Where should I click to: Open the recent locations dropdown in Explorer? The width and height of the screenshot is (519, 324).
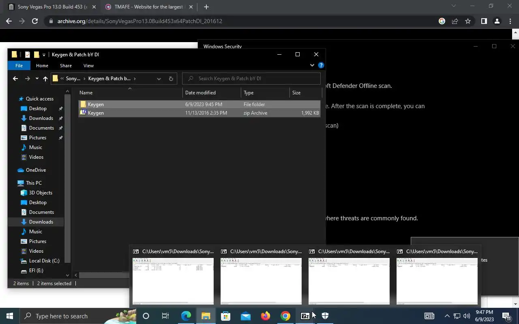tap(37, 79)
